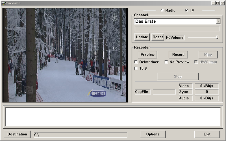Viewport: 226px width, 141px height.
Task: Open the Destination folder chooser
Action: (x=17, y=134)
